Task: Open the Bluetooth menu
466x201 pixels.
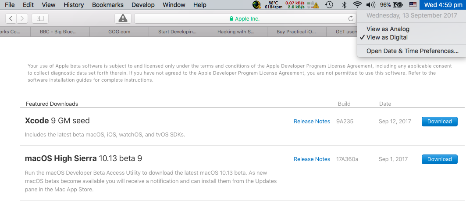Action: pyautogui.click(x=345, y=5)
